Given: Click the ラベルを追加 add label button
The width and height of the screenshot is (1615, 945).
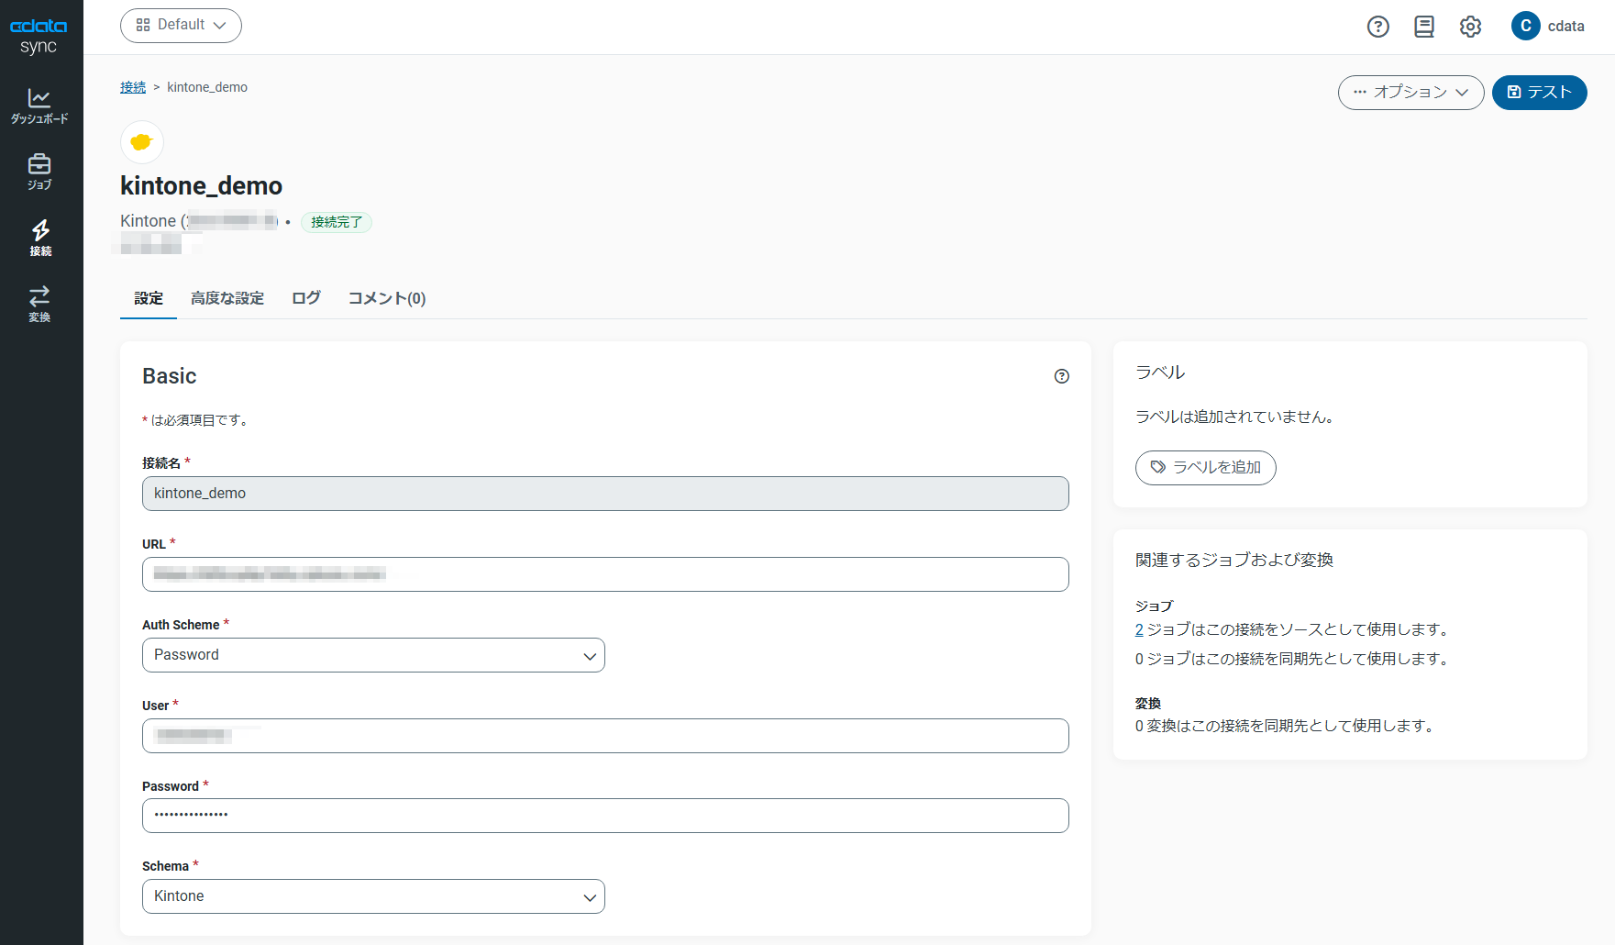Looking at the screenshot, I should click(x=1205, y=468).
